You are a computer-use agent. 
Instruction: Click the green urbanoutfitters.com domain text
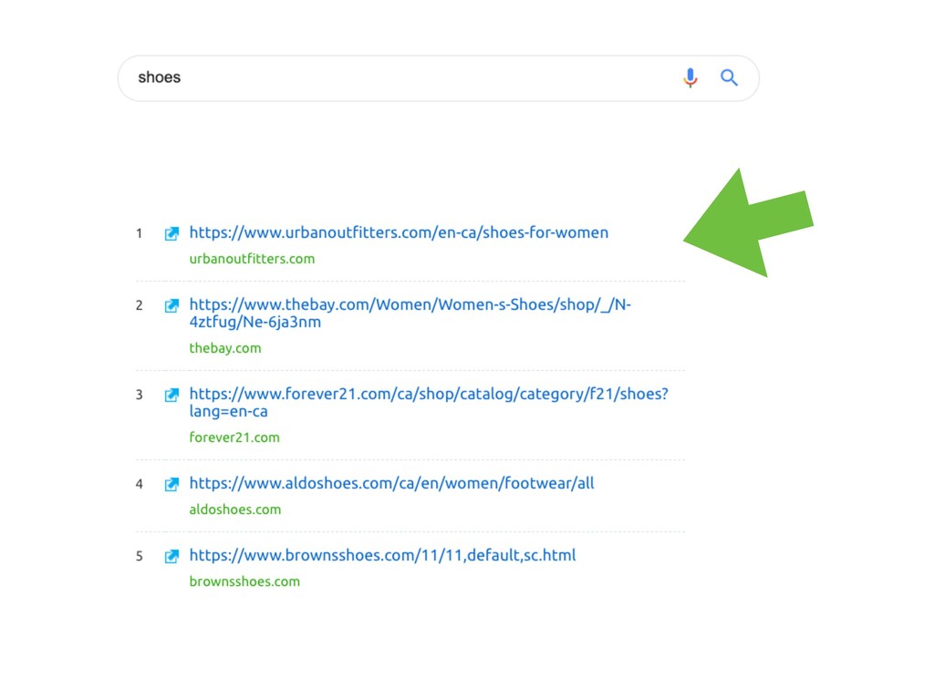tap(252, 259)
